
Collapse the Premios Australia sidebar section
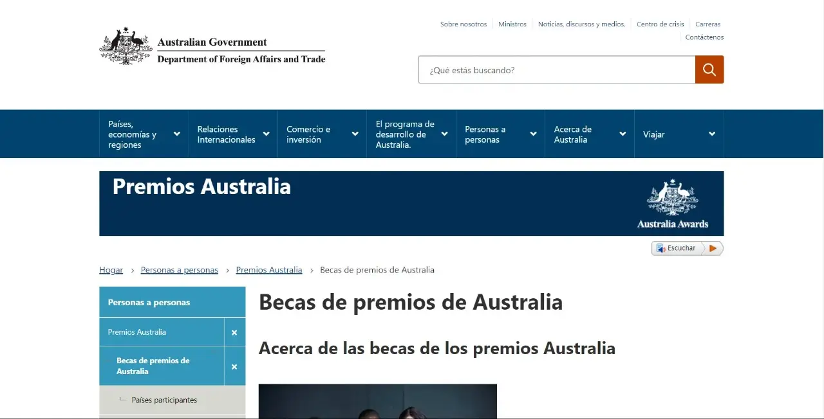coord(234,332)
